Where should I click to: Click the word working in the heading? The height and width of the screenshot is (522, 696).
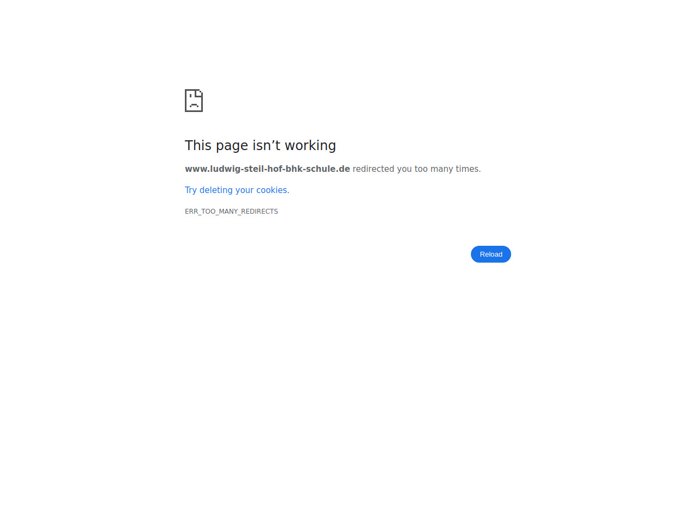click(x=310, y=146)
